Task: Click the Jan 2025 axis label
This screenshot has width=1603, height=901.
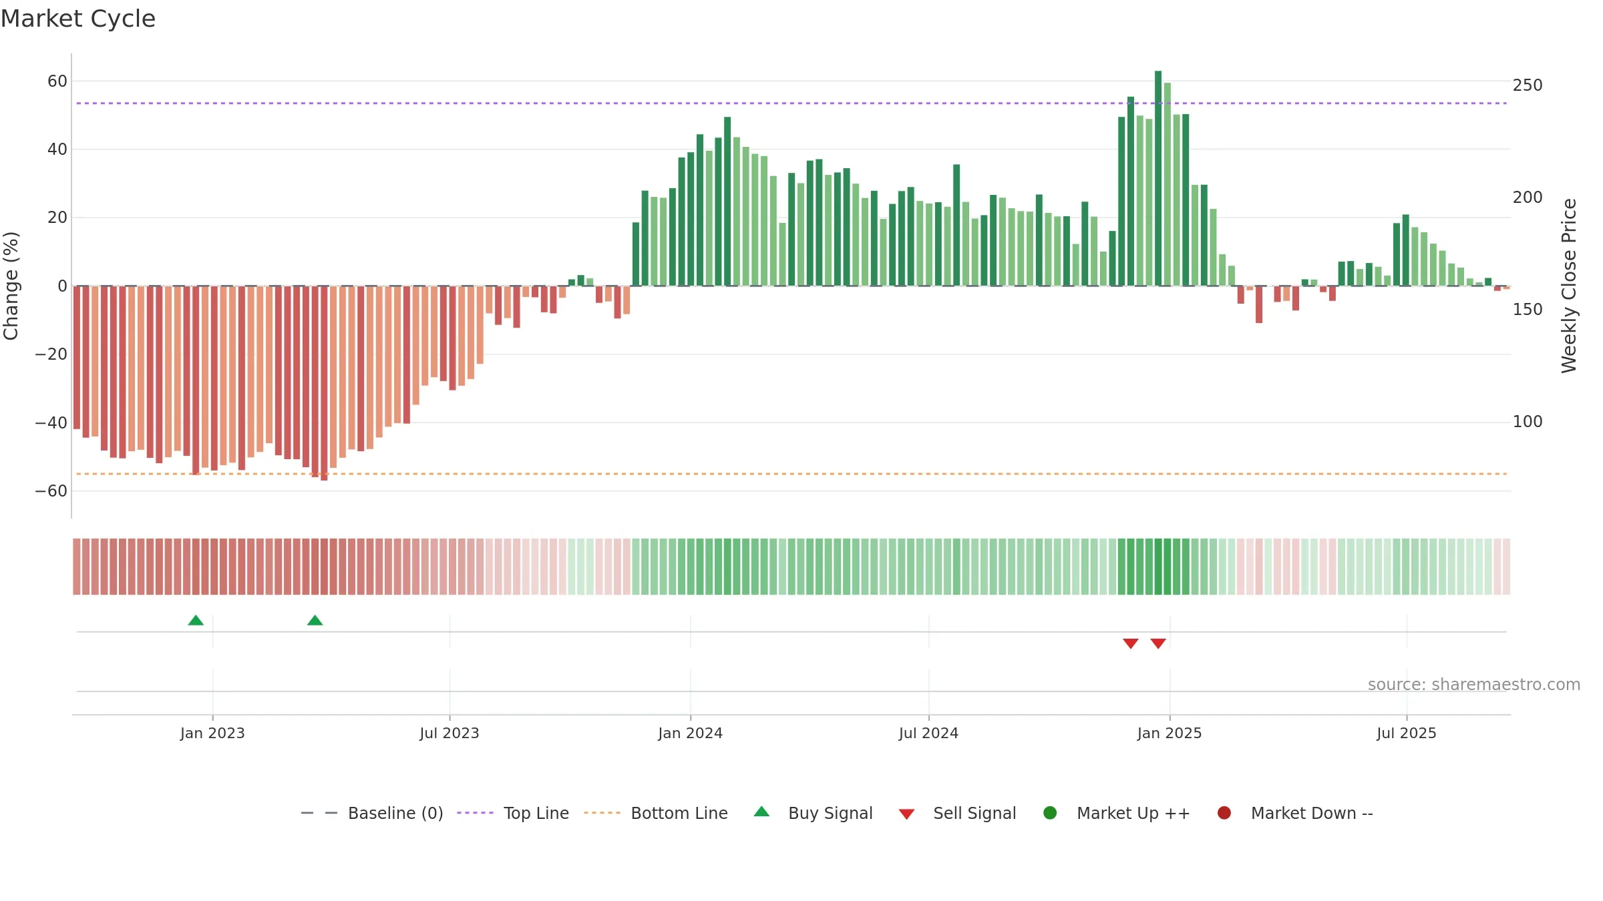Action: tap(1170, 733)
